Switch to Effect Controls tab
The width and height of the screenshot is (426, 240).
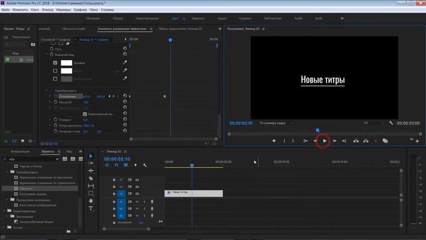coord(122,29)
